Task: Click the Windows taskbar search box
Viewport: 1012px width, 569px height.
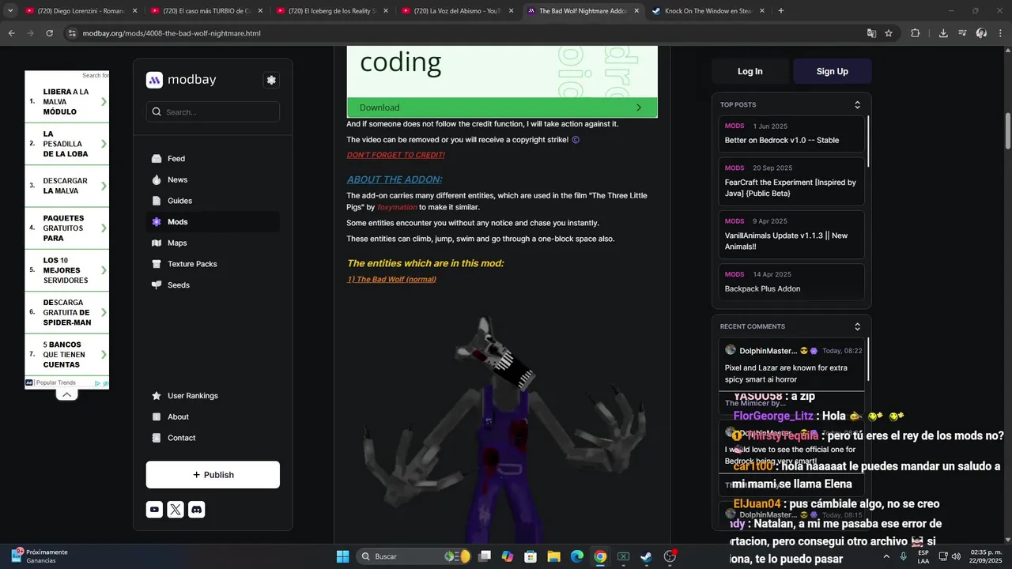Action: [414, 556]
